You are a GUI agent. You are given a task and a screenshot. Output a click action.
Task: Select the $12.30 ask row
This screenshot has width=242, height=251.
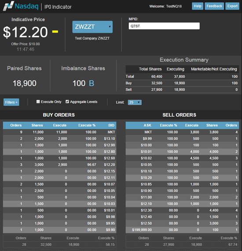pyautogui.click(x=182, y=211)
